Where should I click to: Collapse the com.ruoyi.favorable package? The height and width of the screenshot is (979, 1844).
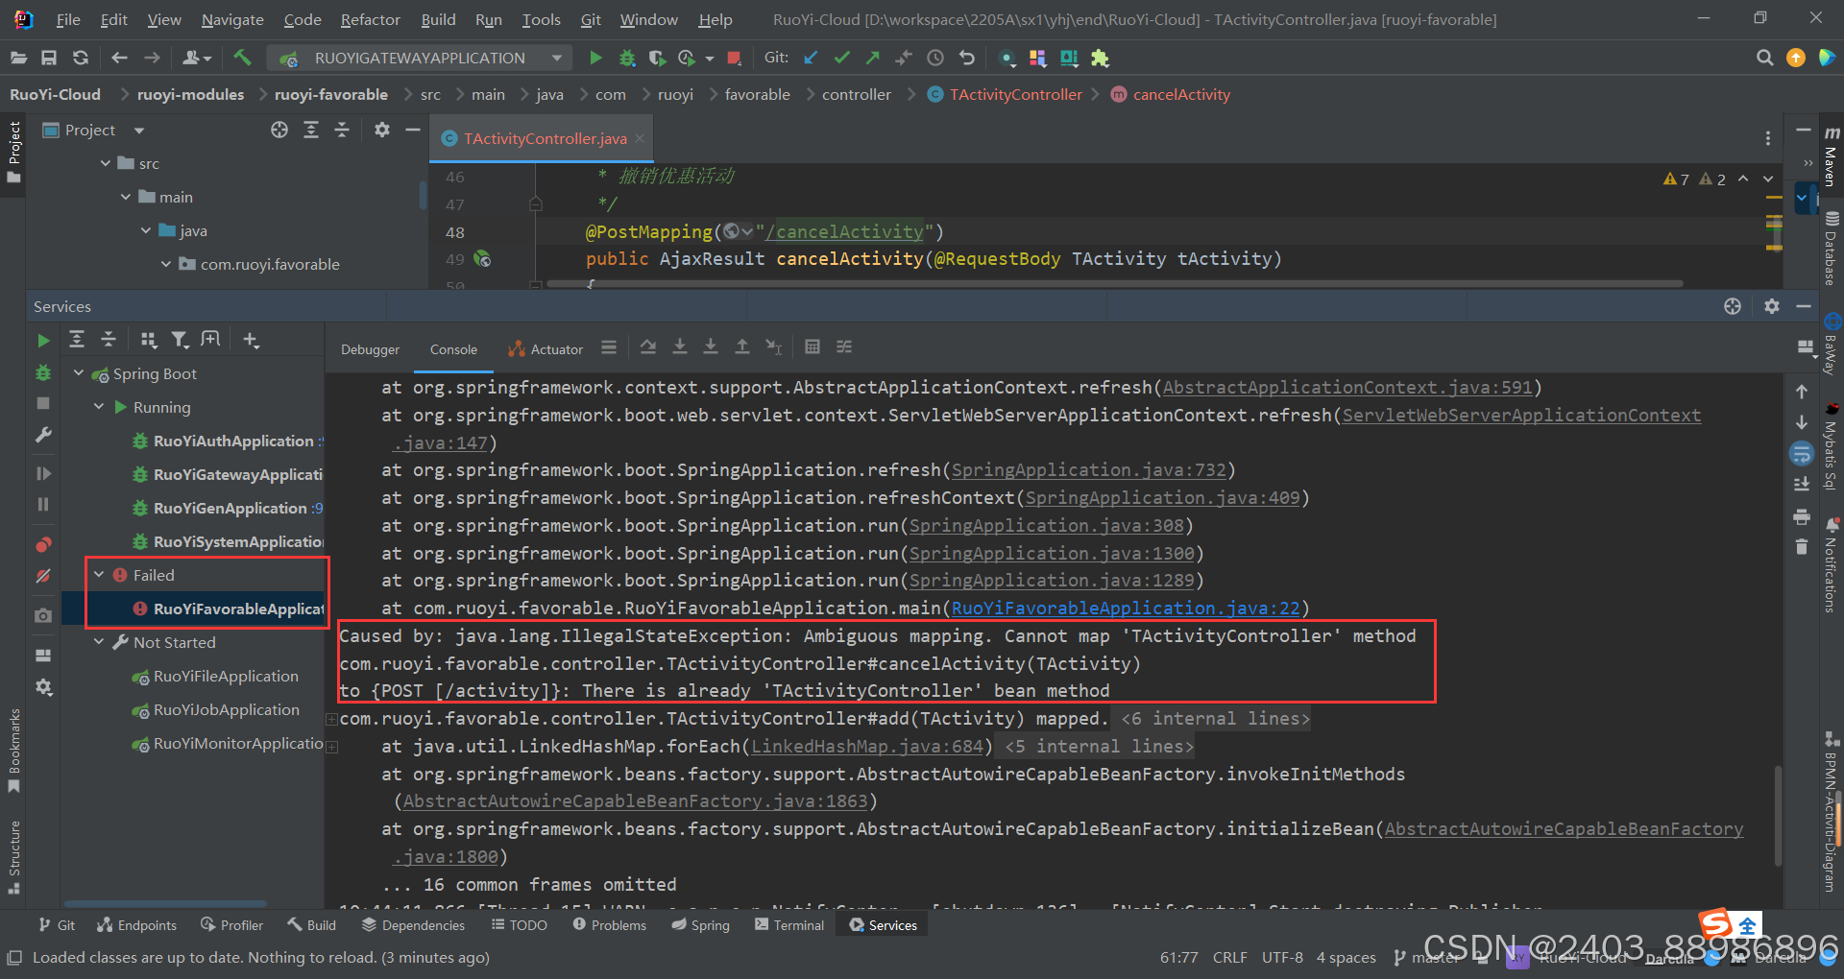166,265
